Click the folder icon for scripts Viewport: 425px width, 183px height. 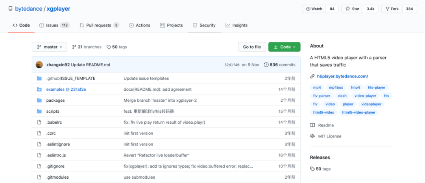coord(39,112)
